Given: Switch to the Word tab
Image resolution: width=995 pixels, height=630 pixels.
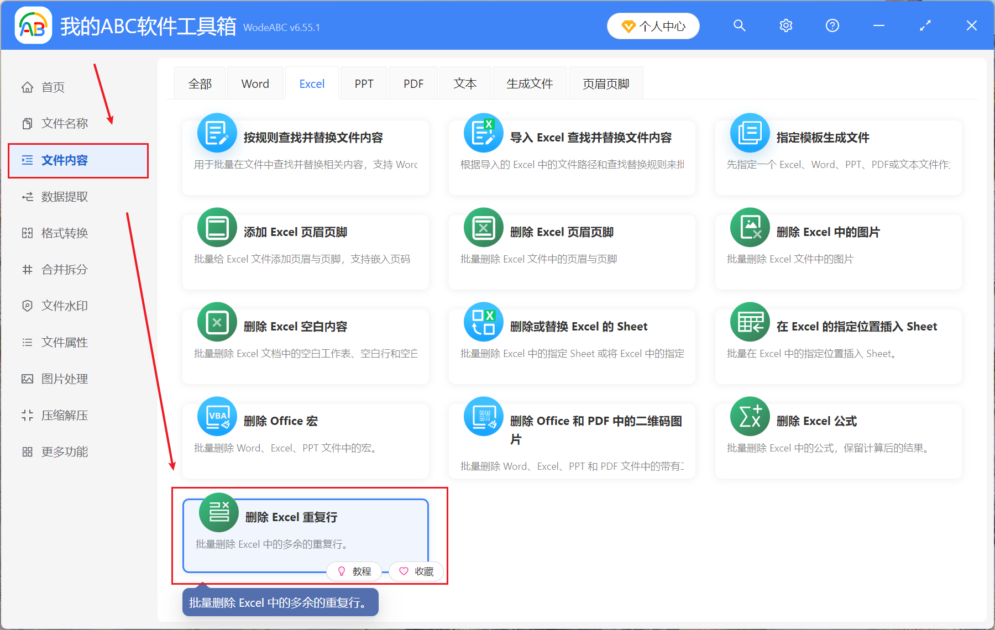Looking at the screenshot, I should point(255,83).
